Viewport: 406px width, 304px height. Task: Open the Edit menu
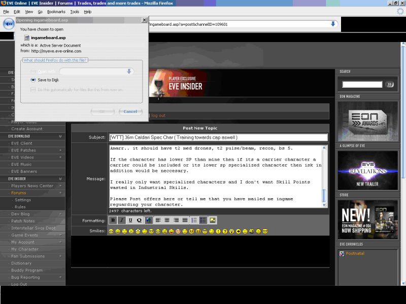tap(17, 12)
